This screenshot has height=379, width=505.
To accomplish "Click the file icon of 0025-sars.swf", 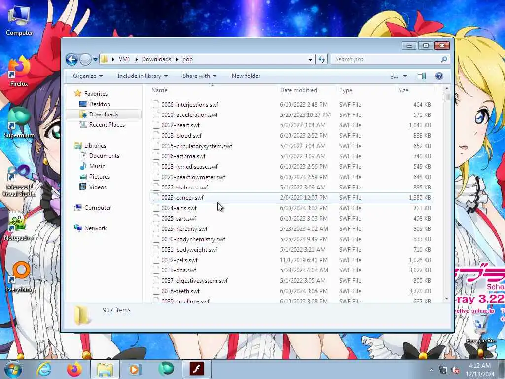I will (156, 219).
